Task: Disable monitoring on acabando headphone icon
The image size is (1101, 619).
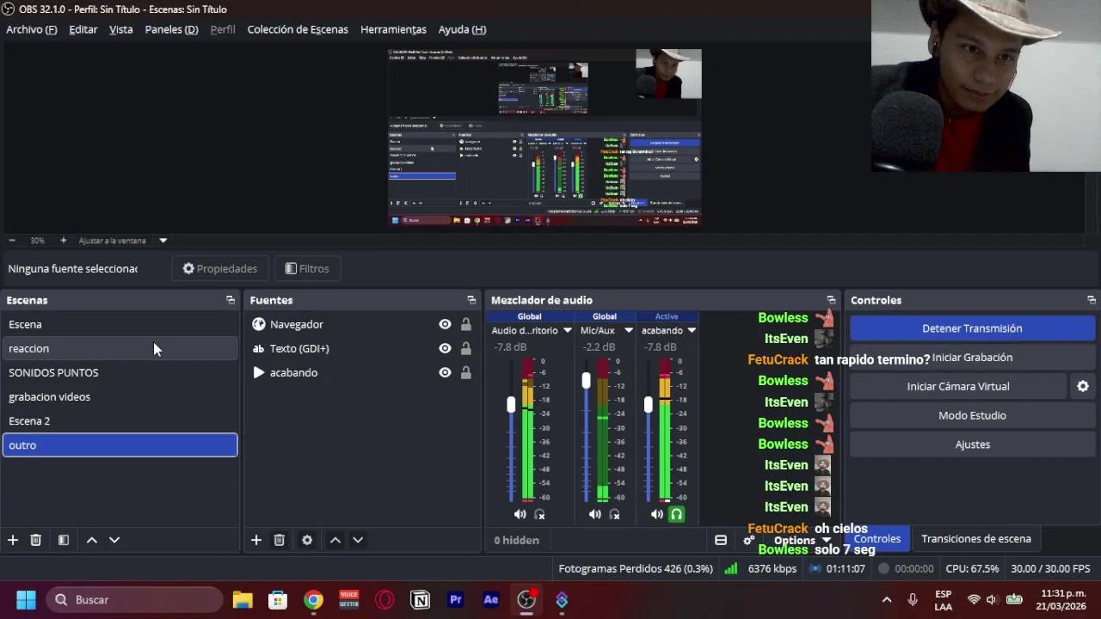Action: pos(676,514)
